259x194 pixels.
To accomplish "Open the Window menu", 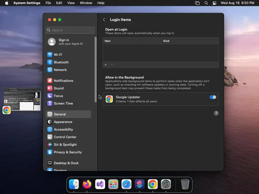I will [x=86, y=3].
